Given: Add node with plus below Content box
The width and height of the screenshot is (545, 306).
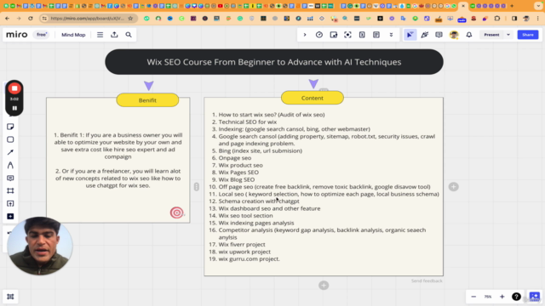Looking at the screenshot, I should pyautogui.click(x=324, y=286).
